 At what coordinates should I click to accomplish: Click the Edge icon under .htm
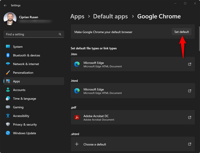coord(77,64)
